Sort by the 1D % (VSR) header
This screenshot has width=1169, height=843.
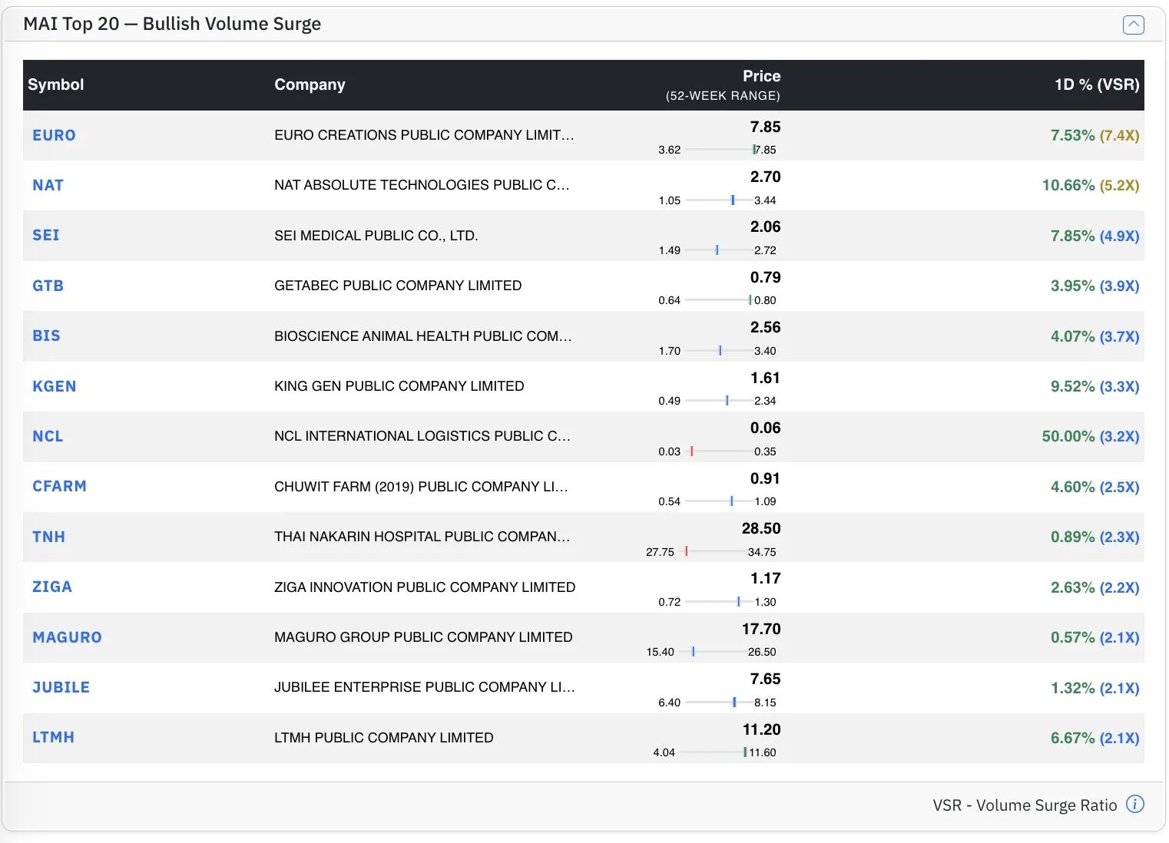[1097, 84]
